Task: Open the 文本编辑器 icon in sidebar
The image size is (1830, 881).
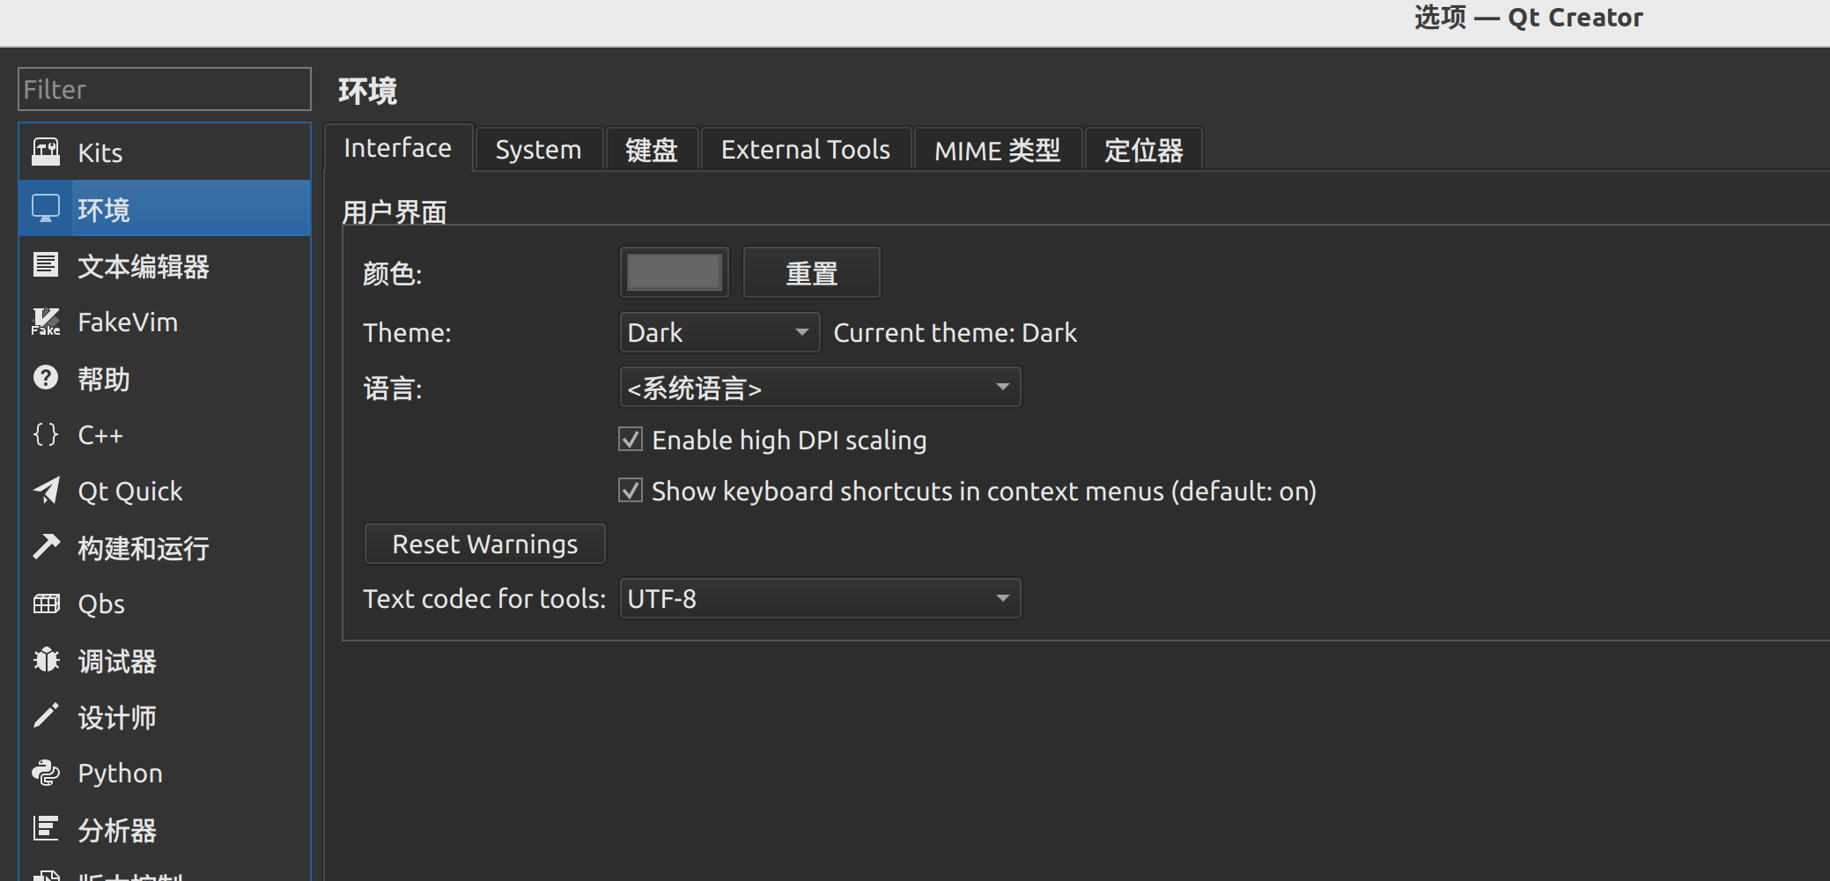Action: coord(46,265)
